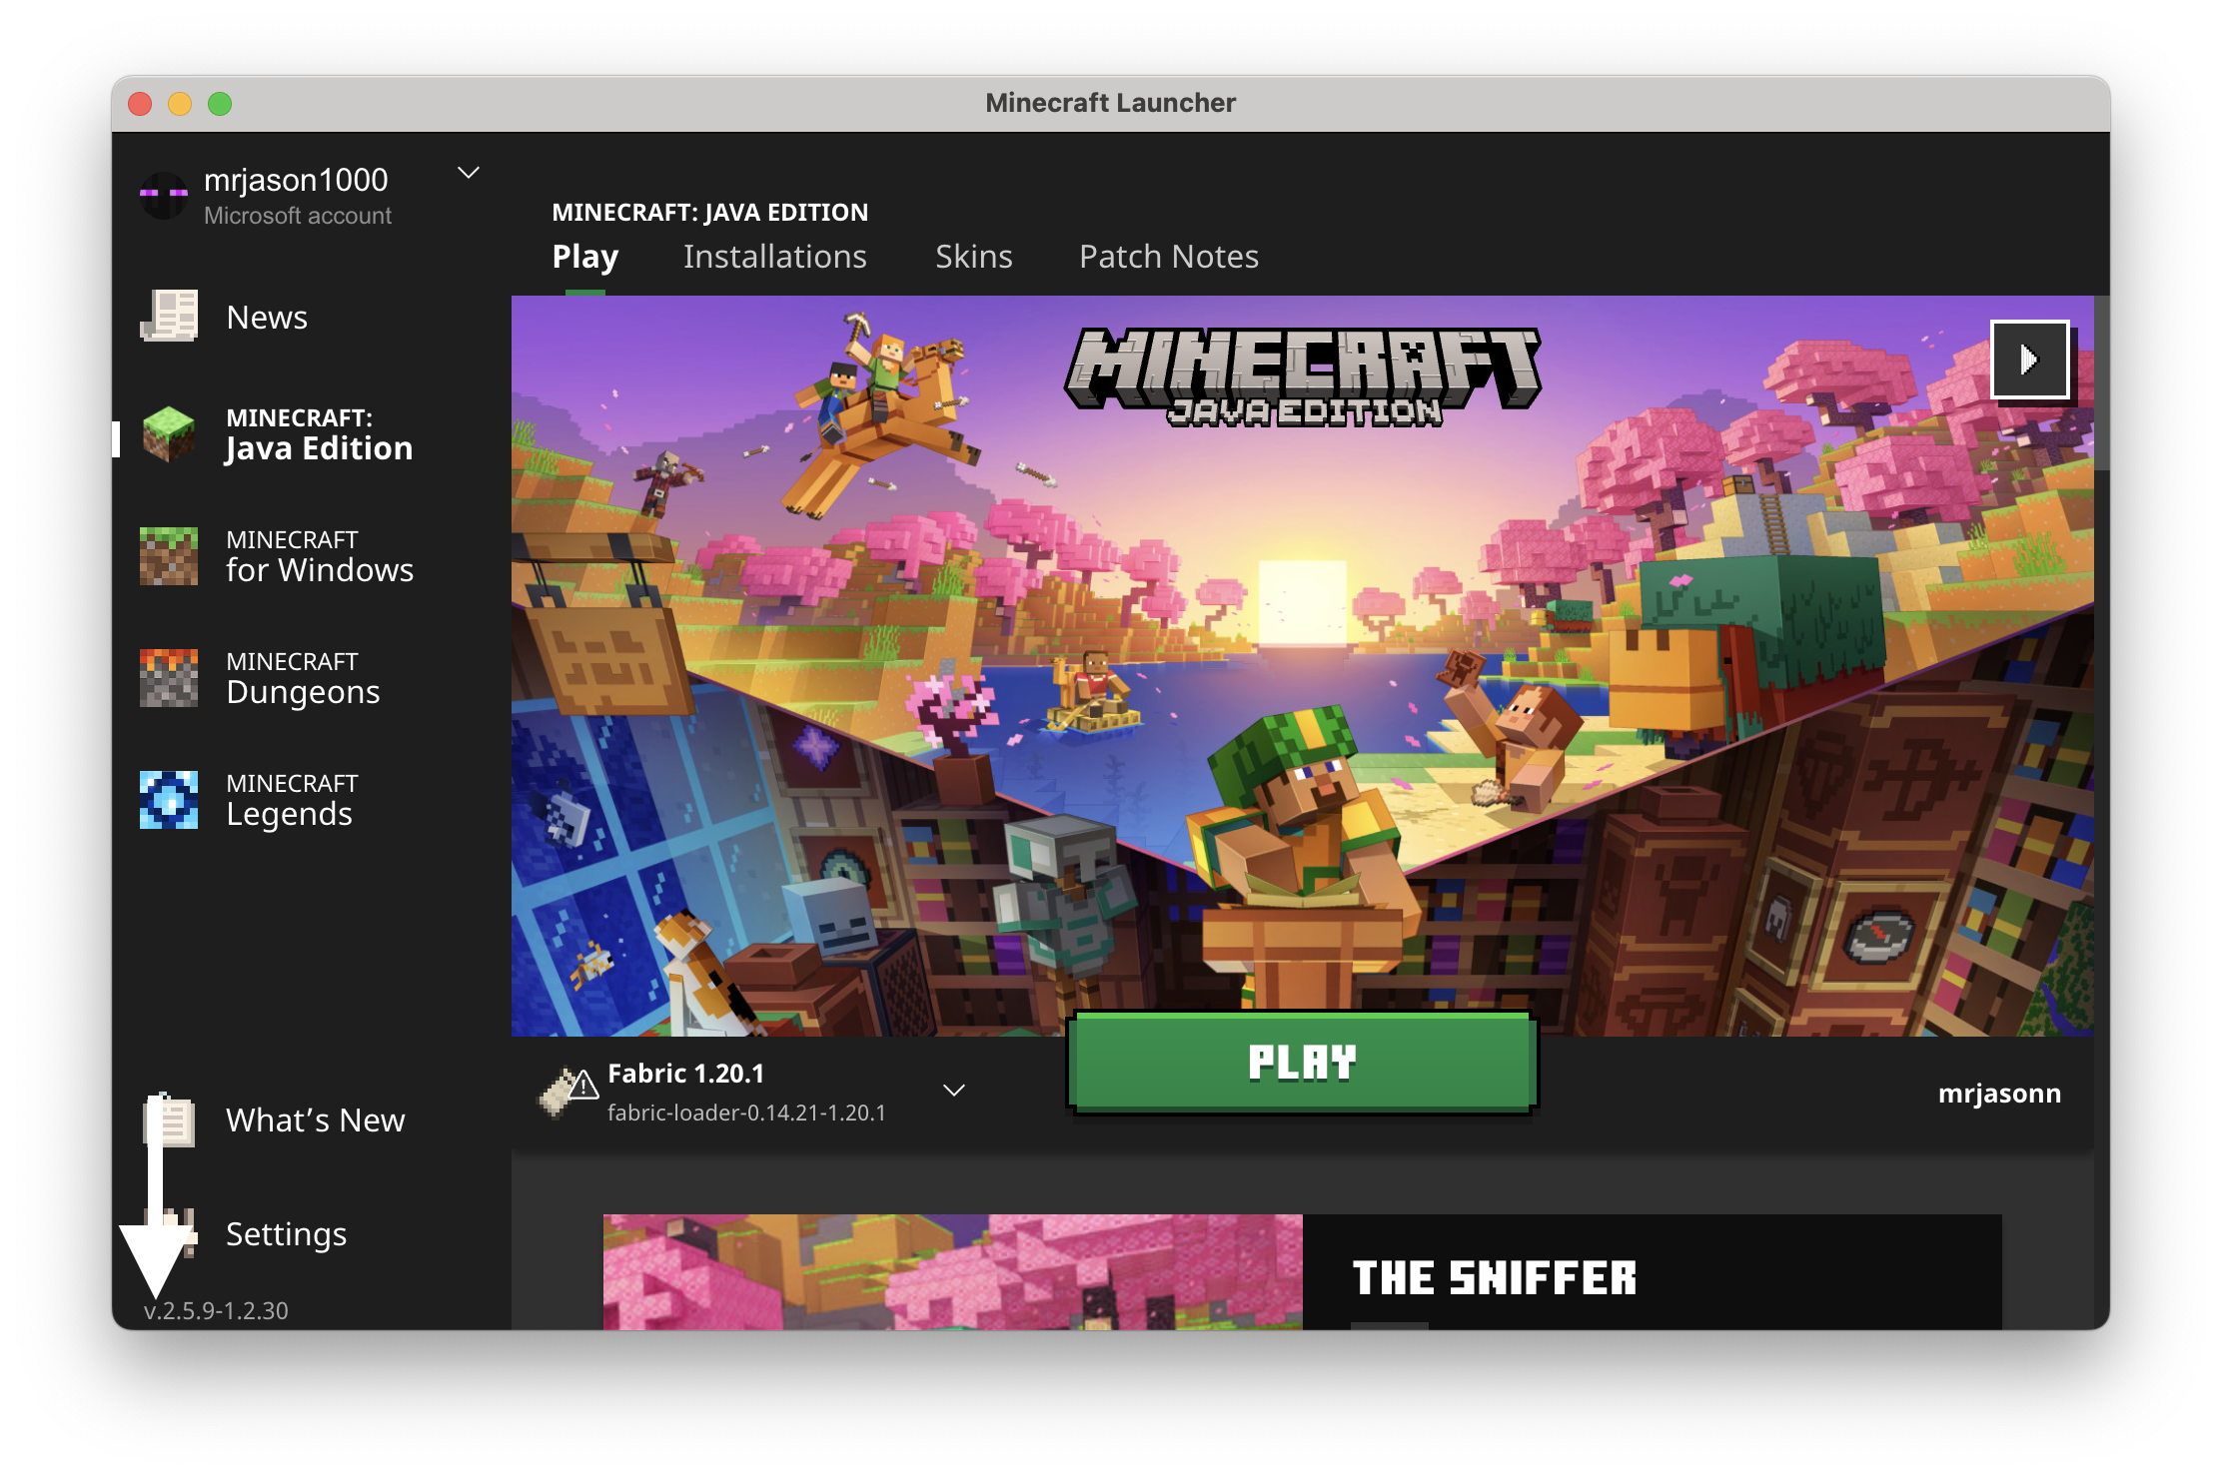The height and width of the screenshot is (1478, 2222).
Task: Open Minecraft for Windows dirt block icon
Action: pos(169,556)
